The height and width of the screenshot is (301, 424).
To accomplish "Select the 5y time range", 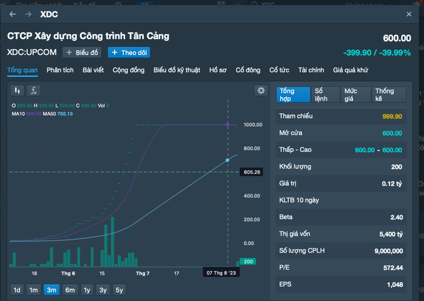I will click(x=119, y=290).
